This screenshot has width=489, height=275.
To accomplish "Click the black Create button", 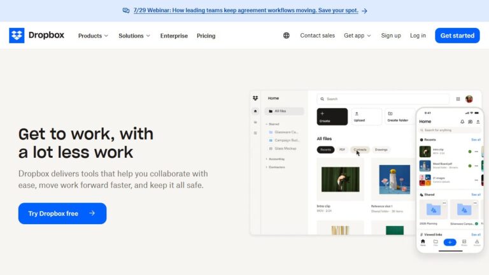I will 332,116.
